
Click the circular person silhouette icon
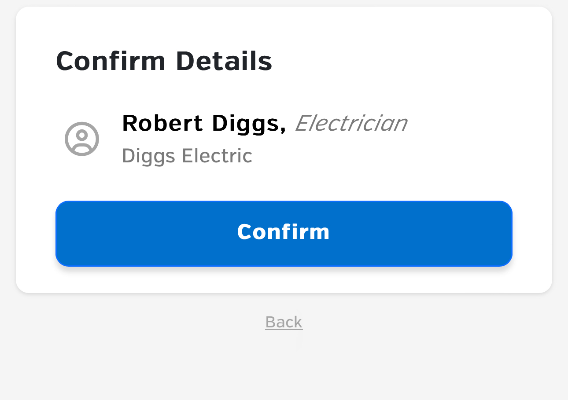[82, 139]
